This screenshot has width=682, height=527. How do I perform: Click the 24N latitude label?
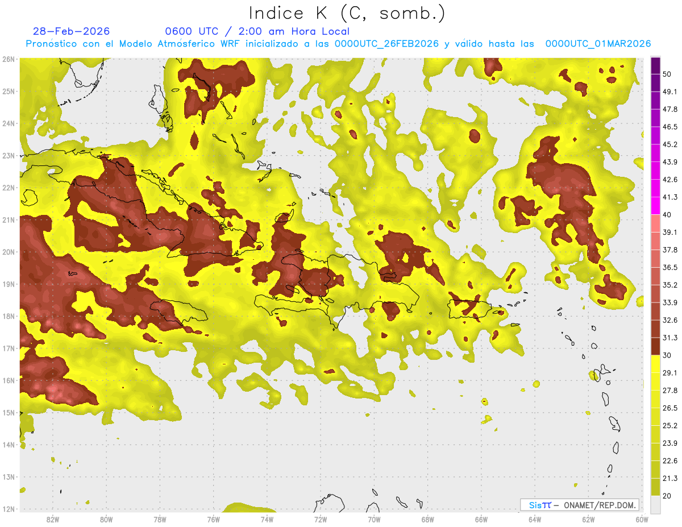tap(9, 123)
